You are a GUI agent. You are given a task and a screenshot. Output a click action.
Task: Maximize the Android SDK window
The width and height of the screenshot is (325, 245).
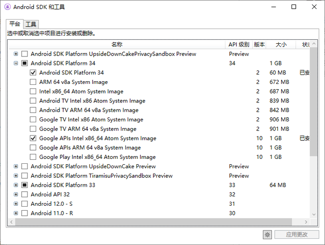click(x=294, y=7)
